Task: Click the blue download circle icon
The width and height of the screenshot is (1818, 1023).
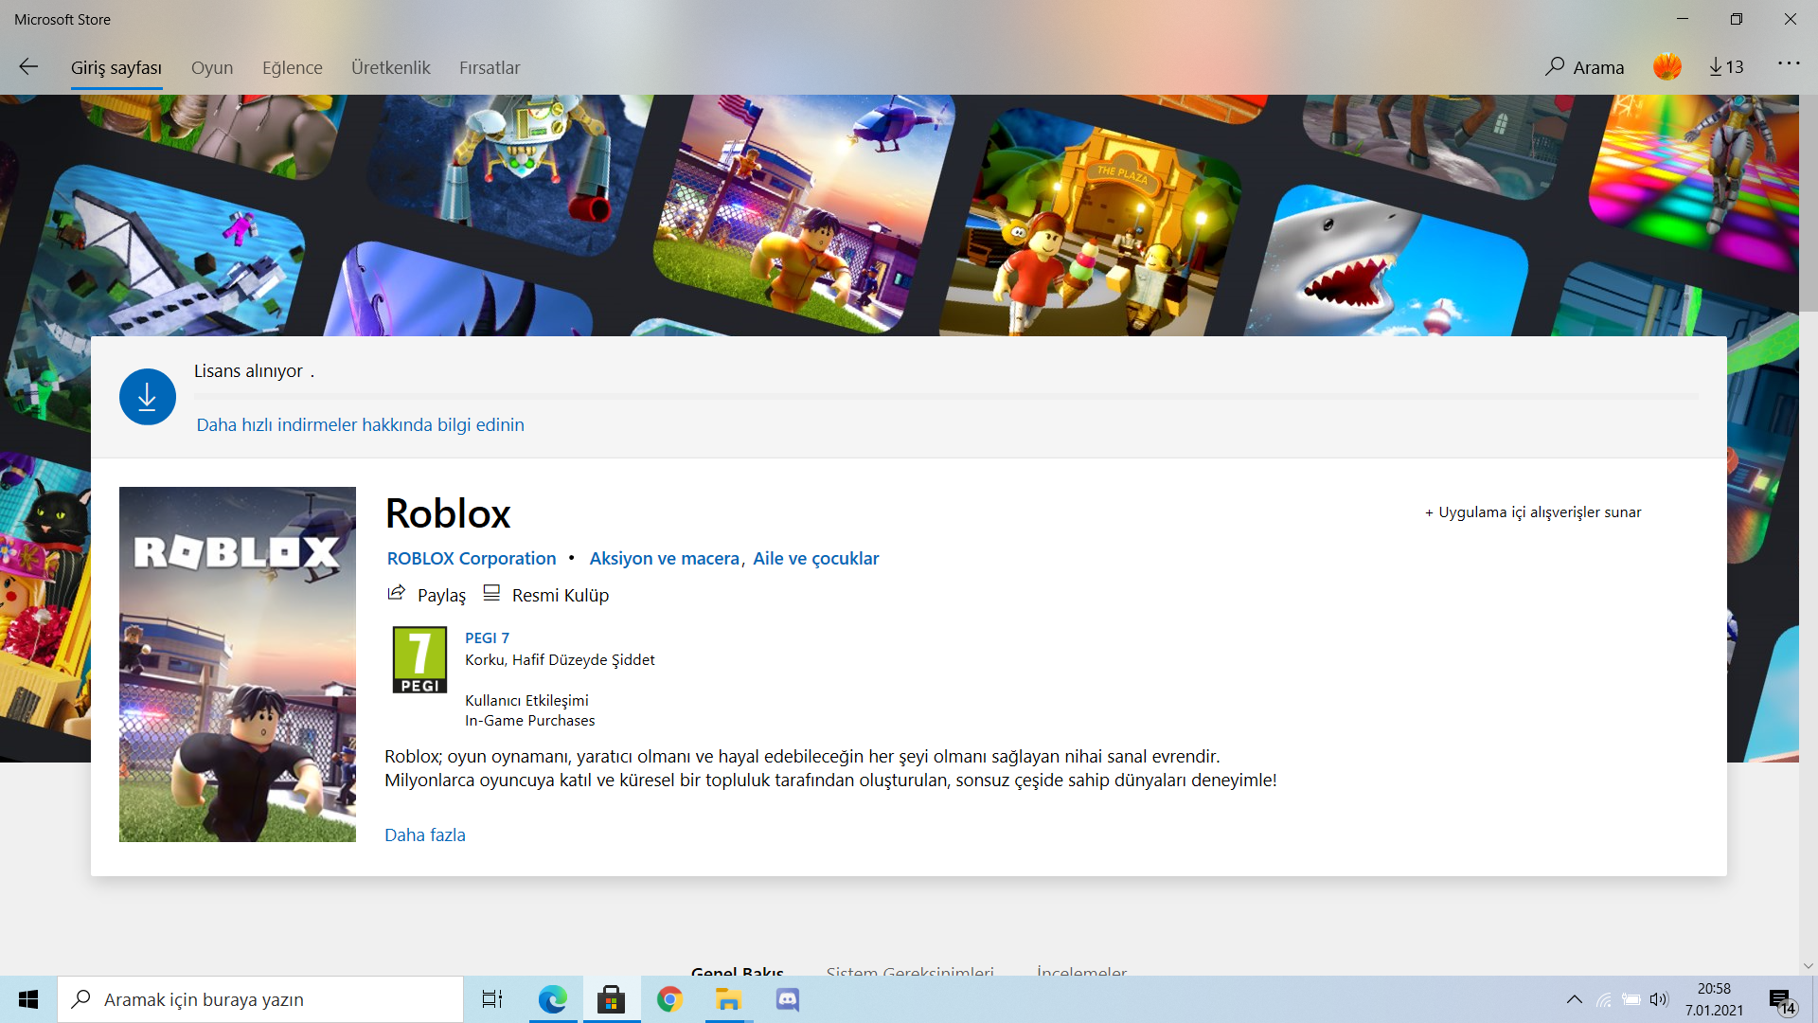Action: [148, 397]
